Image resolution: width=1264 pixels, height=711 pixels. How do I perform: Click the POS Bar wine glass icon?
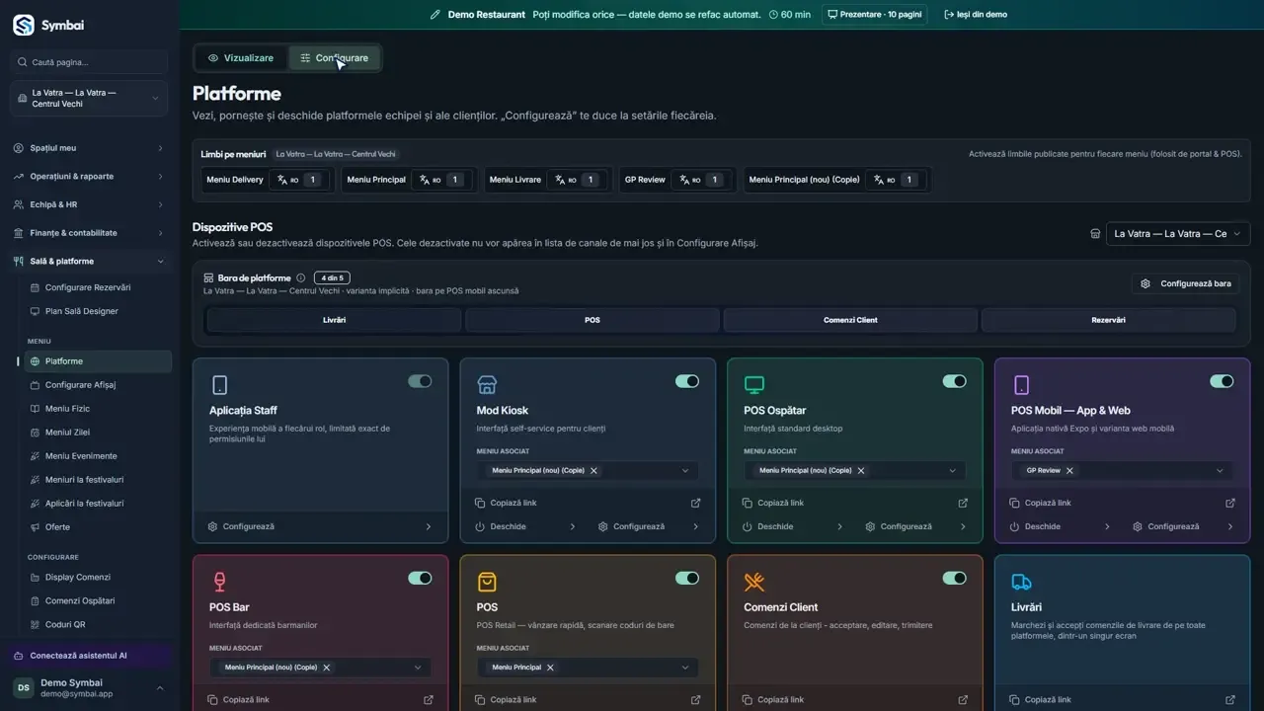[219, 582]
